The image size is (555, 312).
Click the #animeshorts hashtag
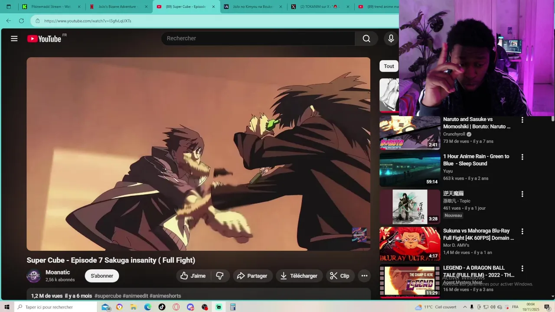[165, 296]
